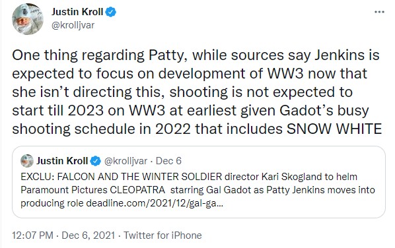
Task: Open Justin Kroll name in quoted tweet
Action: click(62, 161)
